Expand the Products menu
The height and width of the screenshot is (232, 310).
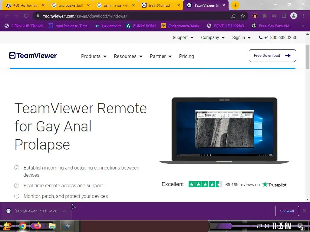(x=94, y=56)
